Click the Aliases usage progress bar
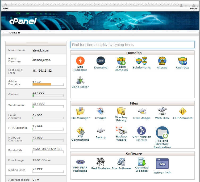 pos(48,96)
